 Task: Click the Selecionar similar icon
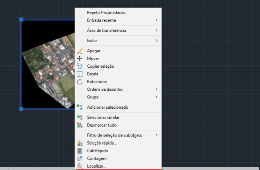[80, 117]
